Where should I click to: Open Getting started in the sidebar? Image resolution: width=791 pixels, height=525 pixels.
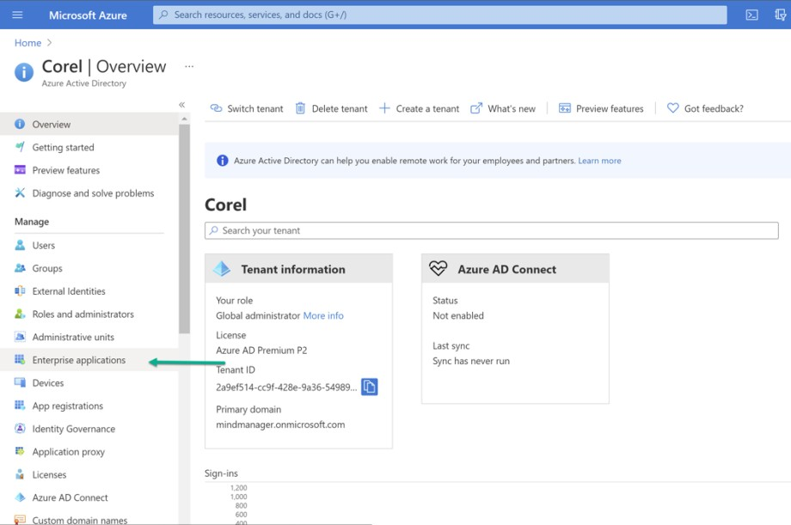89,147
